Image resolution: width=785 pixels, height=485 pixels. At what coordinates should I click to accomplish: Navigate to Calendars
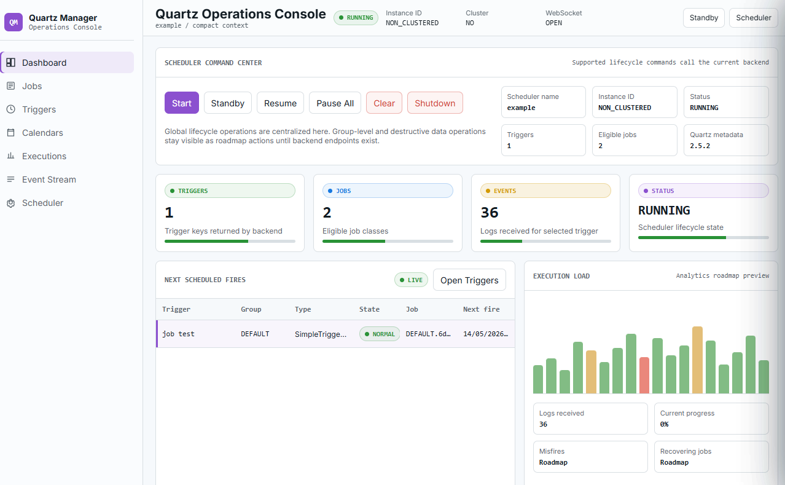(67, 133)
